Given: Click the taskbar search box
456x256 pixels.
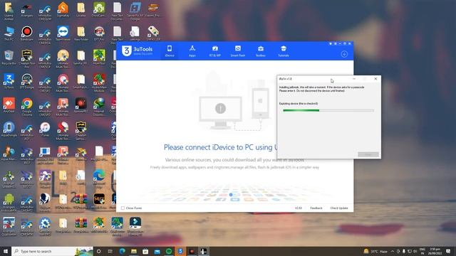Looking at the screenshot, I should [x=52, y=251].
